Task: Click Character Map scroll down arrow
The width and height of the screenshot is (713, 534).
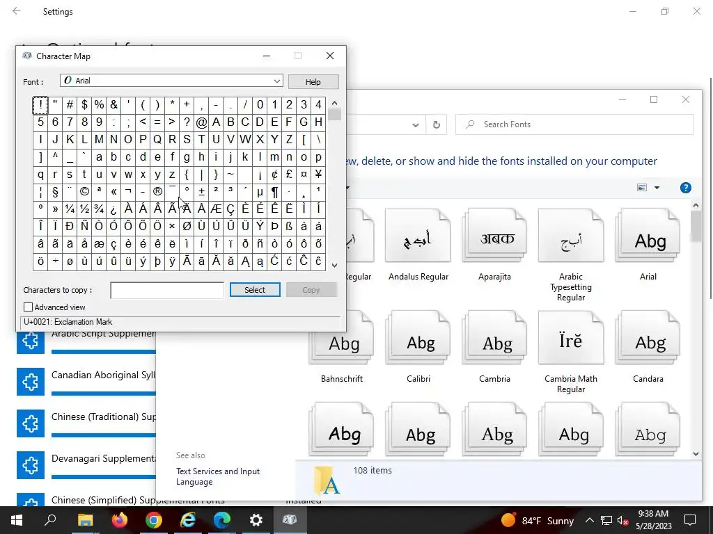Action: (334, 266)
